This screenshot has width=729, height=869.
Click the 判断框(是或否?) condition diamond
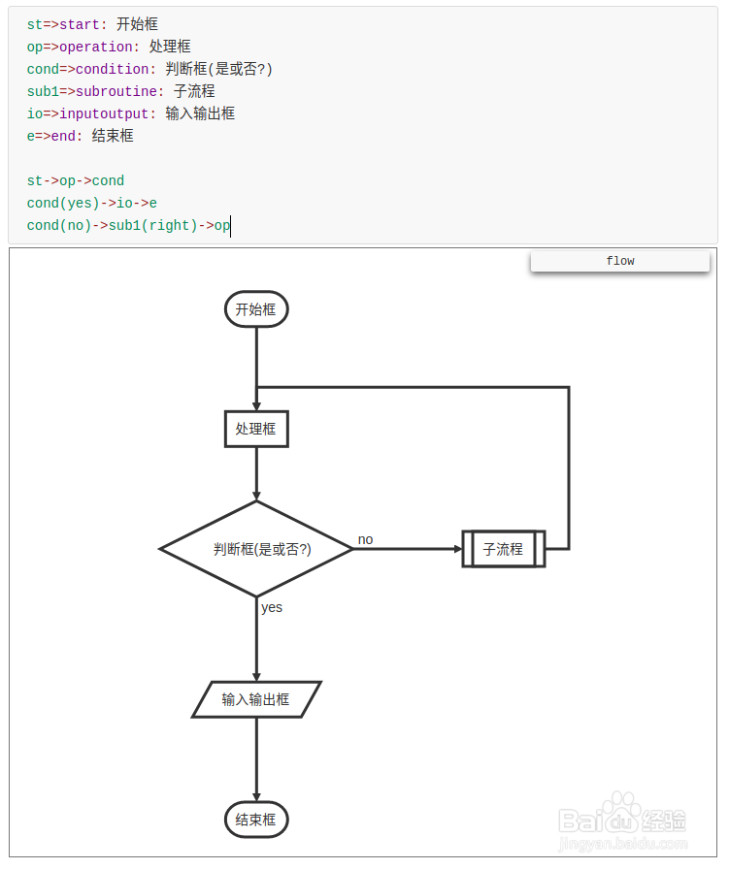click(256, 549)
